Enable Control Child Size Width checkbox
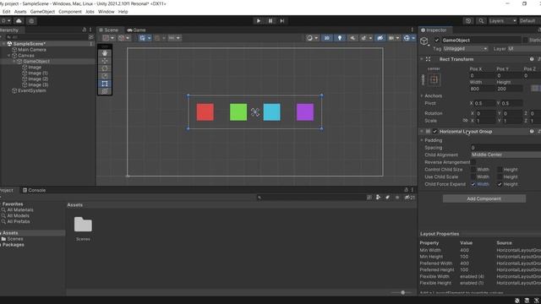Viewport: 541px width, 304px height. pos(473,169)
